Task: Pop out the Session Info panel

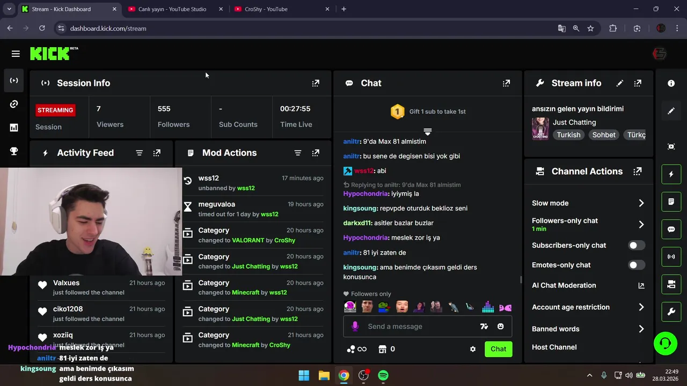Action: [x=316, y=83]
